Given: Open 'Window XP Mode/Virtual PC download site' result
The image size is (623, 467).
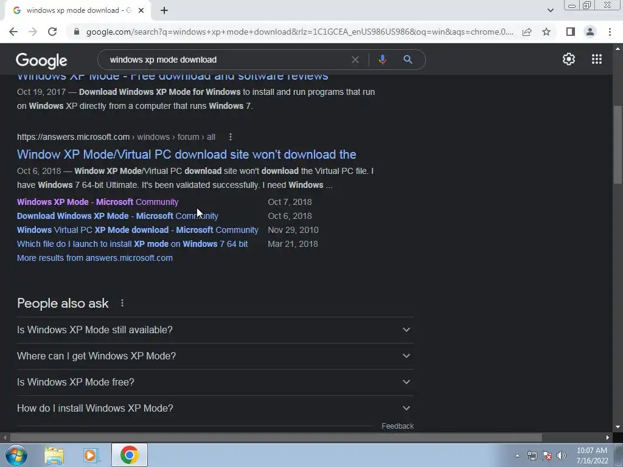Looking at the screenshot, I should [x=186, y=154].
